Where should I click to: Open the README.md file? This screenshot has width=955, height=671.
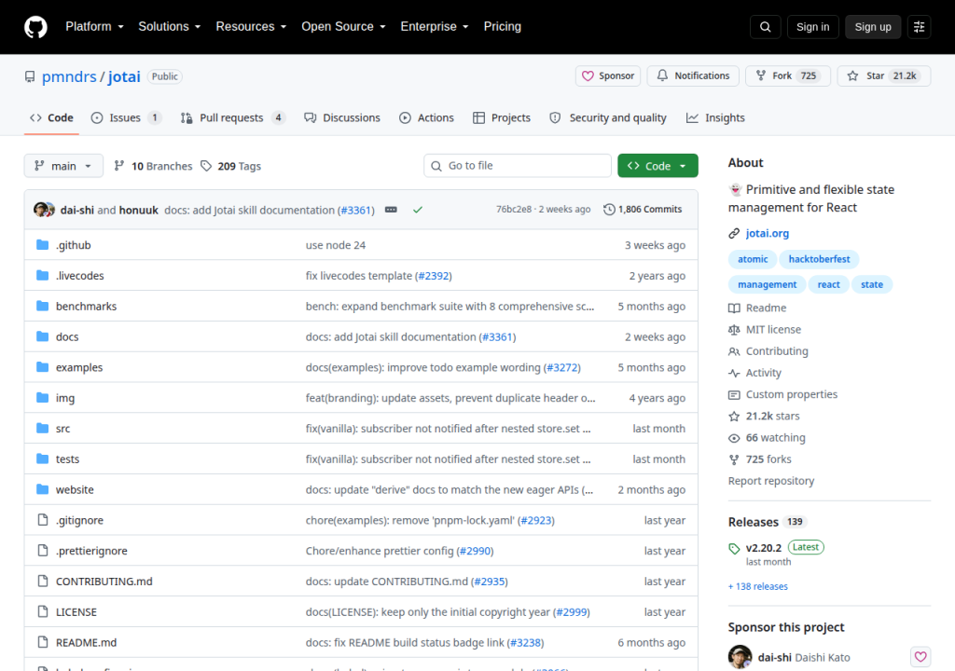86,642
